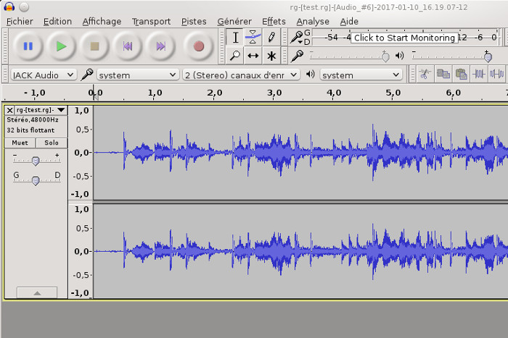Image resolution: width=508 pixels, height=338 pixels.
Task: Open the JACK Audio host dropdown
Action: coord(43,75)
